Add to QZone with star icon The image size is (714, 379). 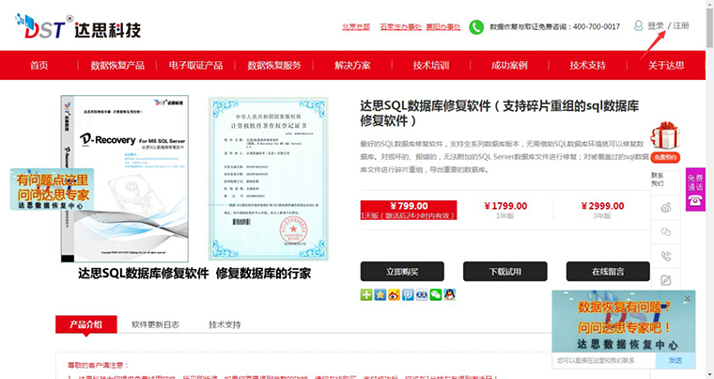click(380, 295)
